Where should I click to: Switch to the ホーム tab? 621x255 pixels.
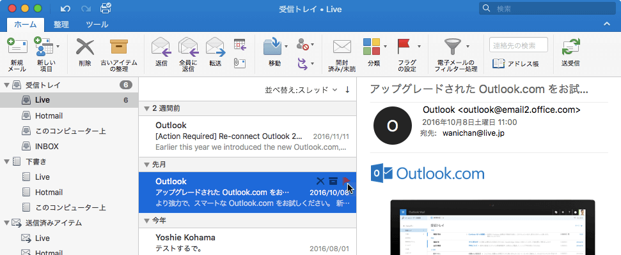[26, 24]
